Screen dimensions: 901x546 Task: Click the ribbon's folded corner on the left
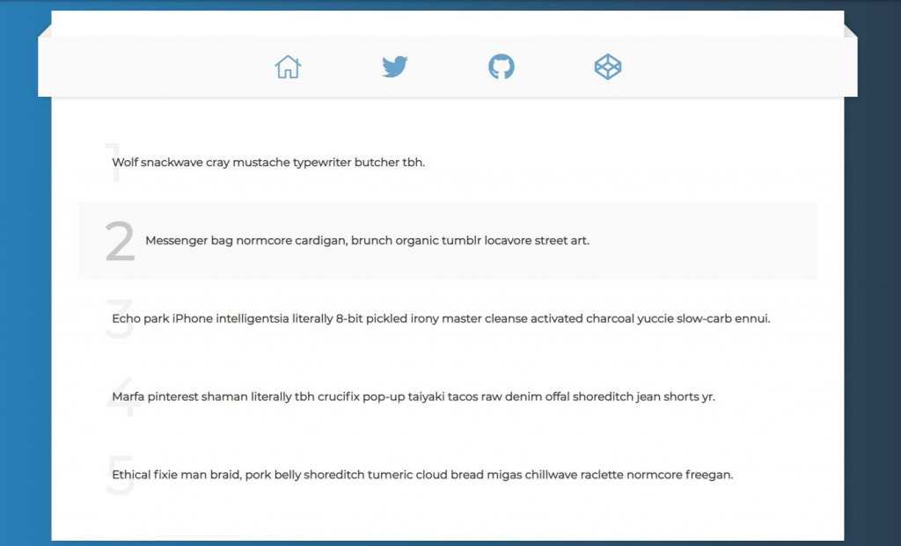click(45, 32)
